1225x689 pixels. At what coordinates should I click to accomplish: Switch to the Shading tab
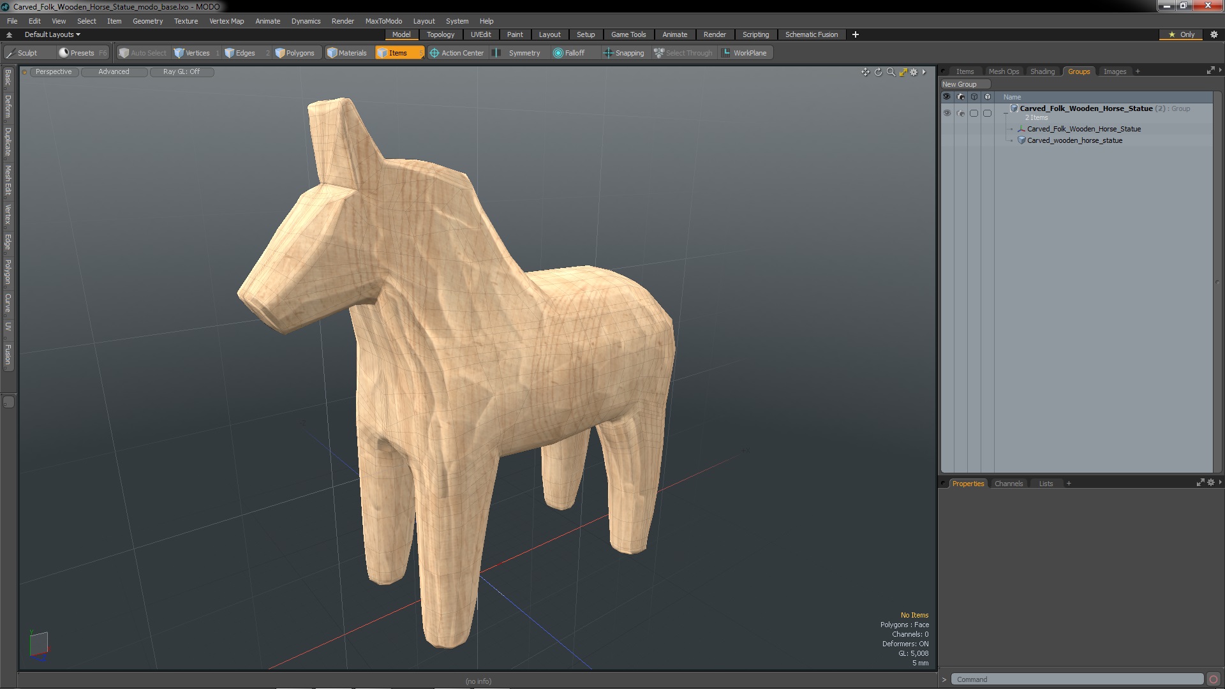[1043, 71]
